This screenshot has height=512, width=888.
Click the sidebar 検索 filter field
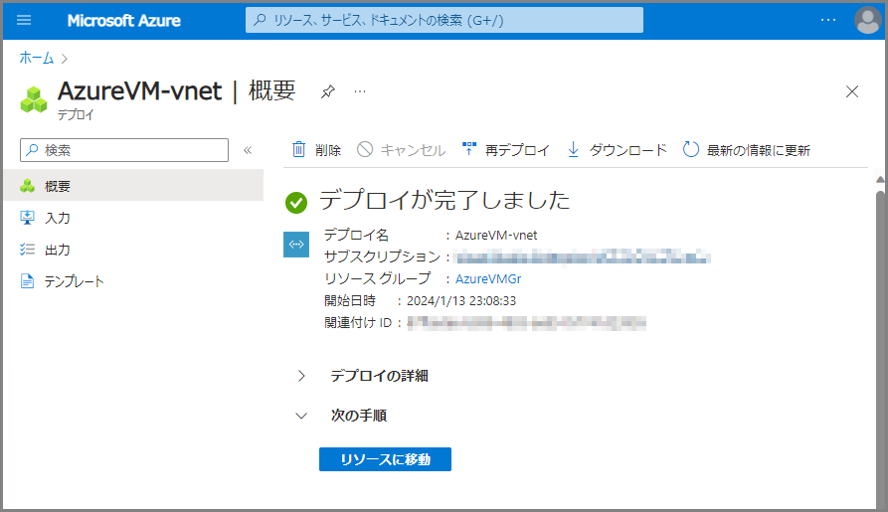point(124,150)
